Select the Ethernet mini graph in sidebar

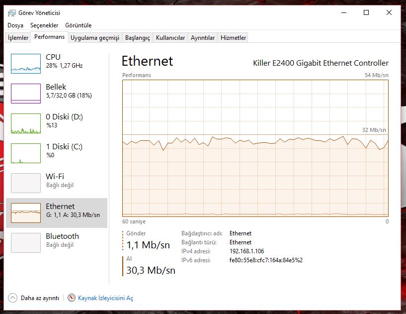(26, 213)
